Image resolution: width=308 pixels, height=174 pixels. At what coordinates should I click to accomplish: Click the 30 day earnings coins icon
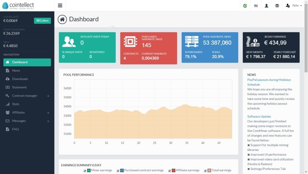[x=253, y=41]
